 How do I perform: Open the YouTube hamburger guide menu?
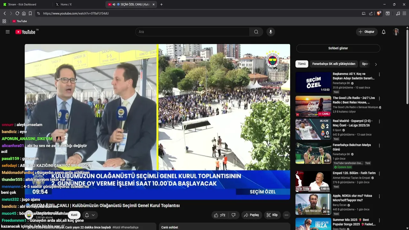pyautogui.click(x=8, y=32)
